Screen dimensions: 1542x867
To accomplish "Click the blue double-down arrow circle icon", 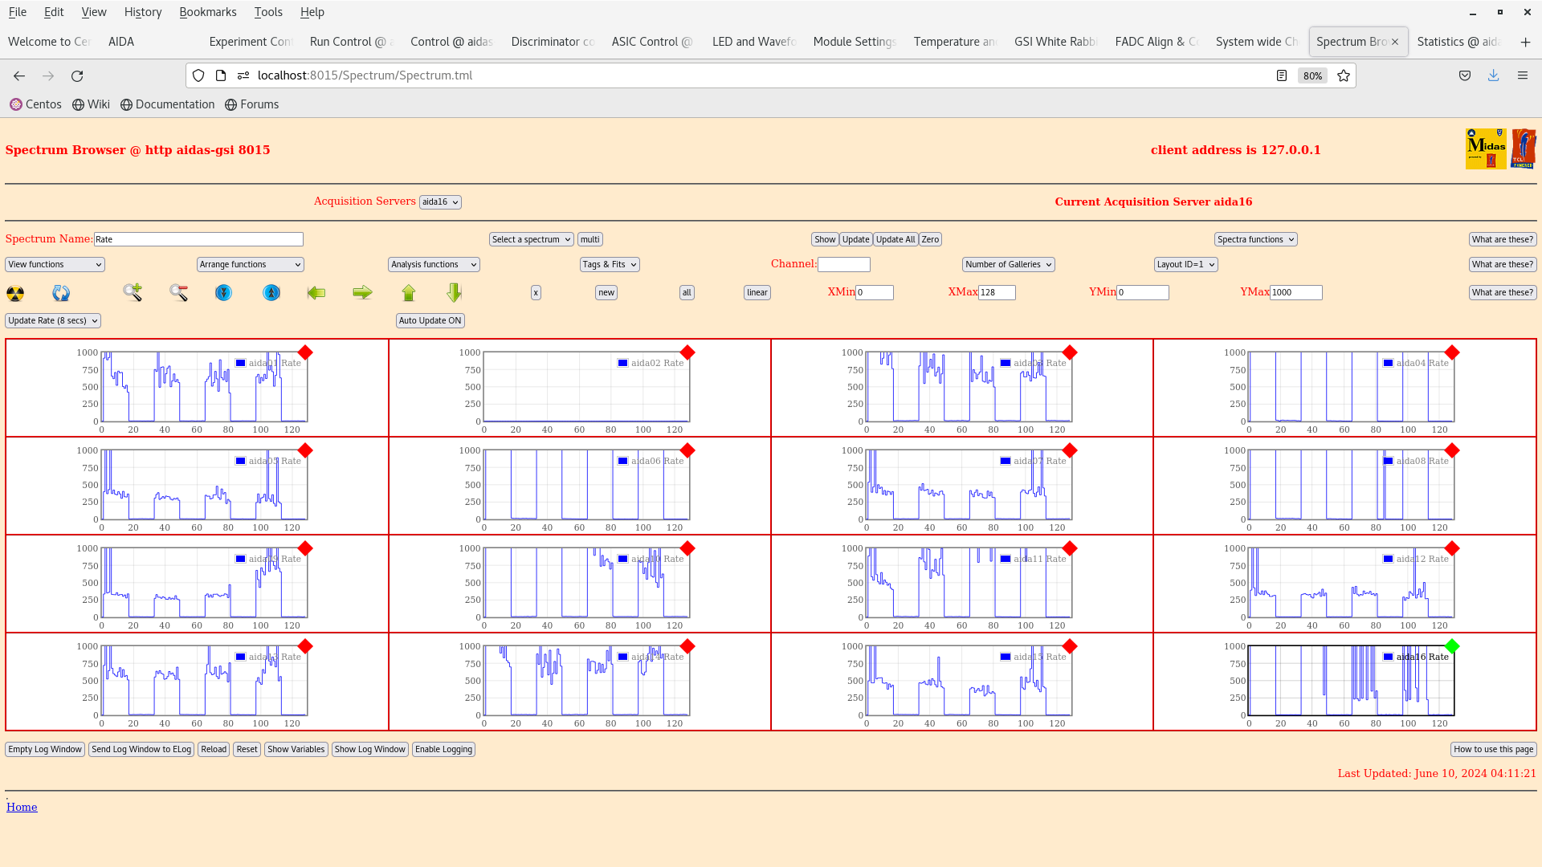I will pos(223,292).
